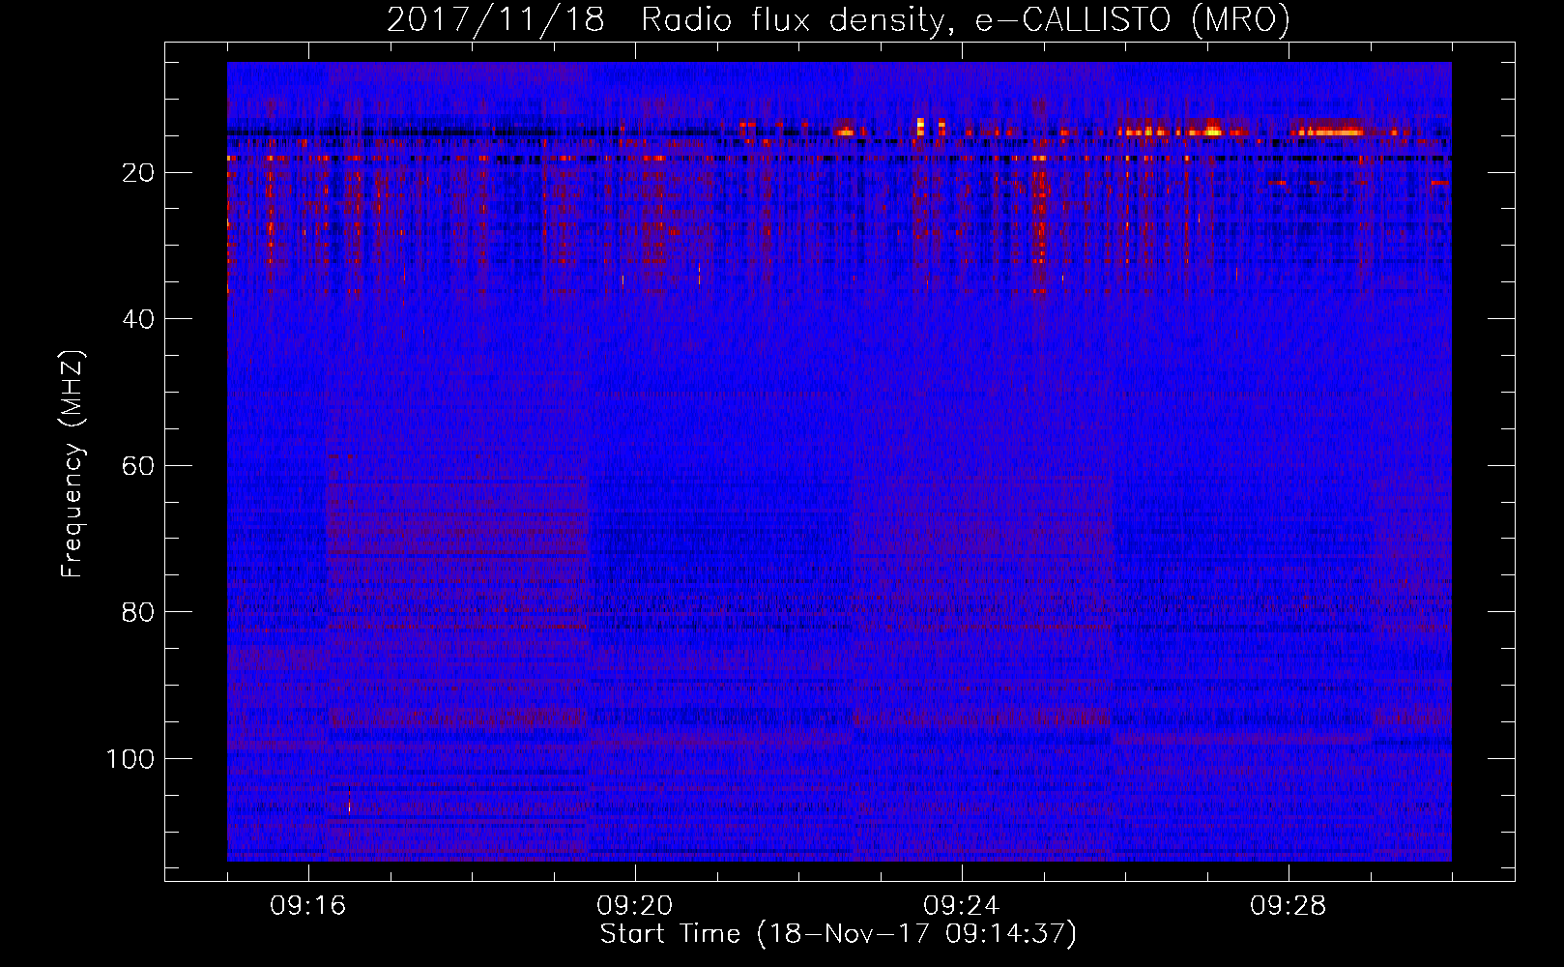Click the "Start Time (18-Nov-17 09:14:37)" label

point(838,934)
